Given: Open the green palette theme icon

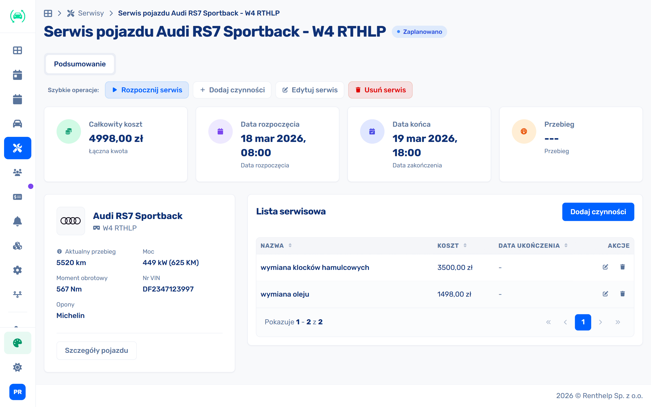Looking at the screenshot, I should click(18, 343).
